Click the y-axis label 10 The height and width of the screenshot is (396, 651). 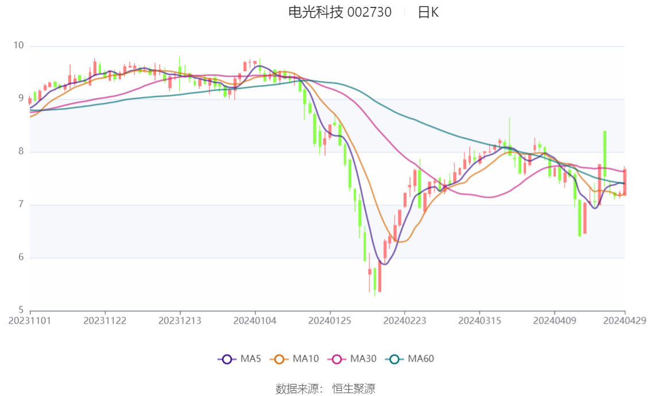click(19, 46)
